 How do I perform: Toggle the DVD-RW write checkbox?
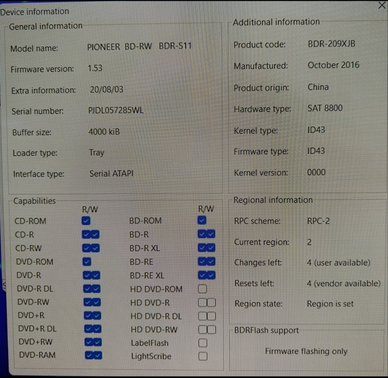coord(97,302)
